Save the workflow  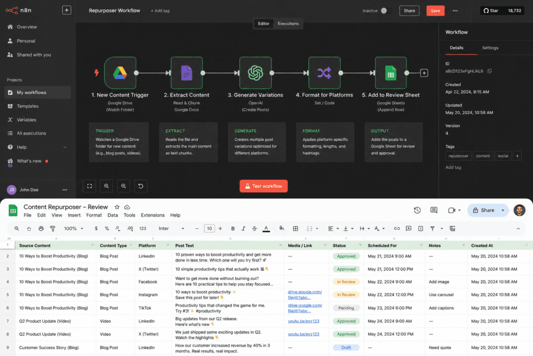pos(435,10)
